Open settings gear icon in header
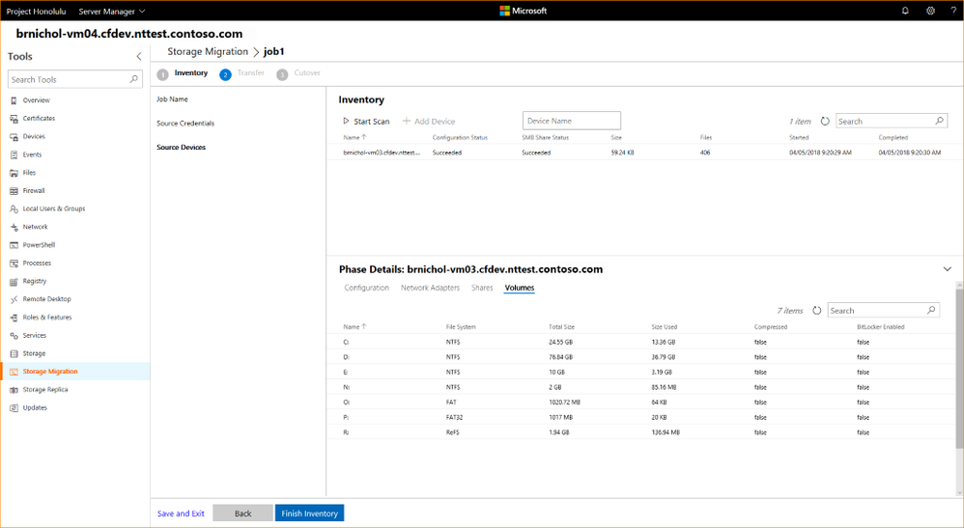 click(930, 11)
